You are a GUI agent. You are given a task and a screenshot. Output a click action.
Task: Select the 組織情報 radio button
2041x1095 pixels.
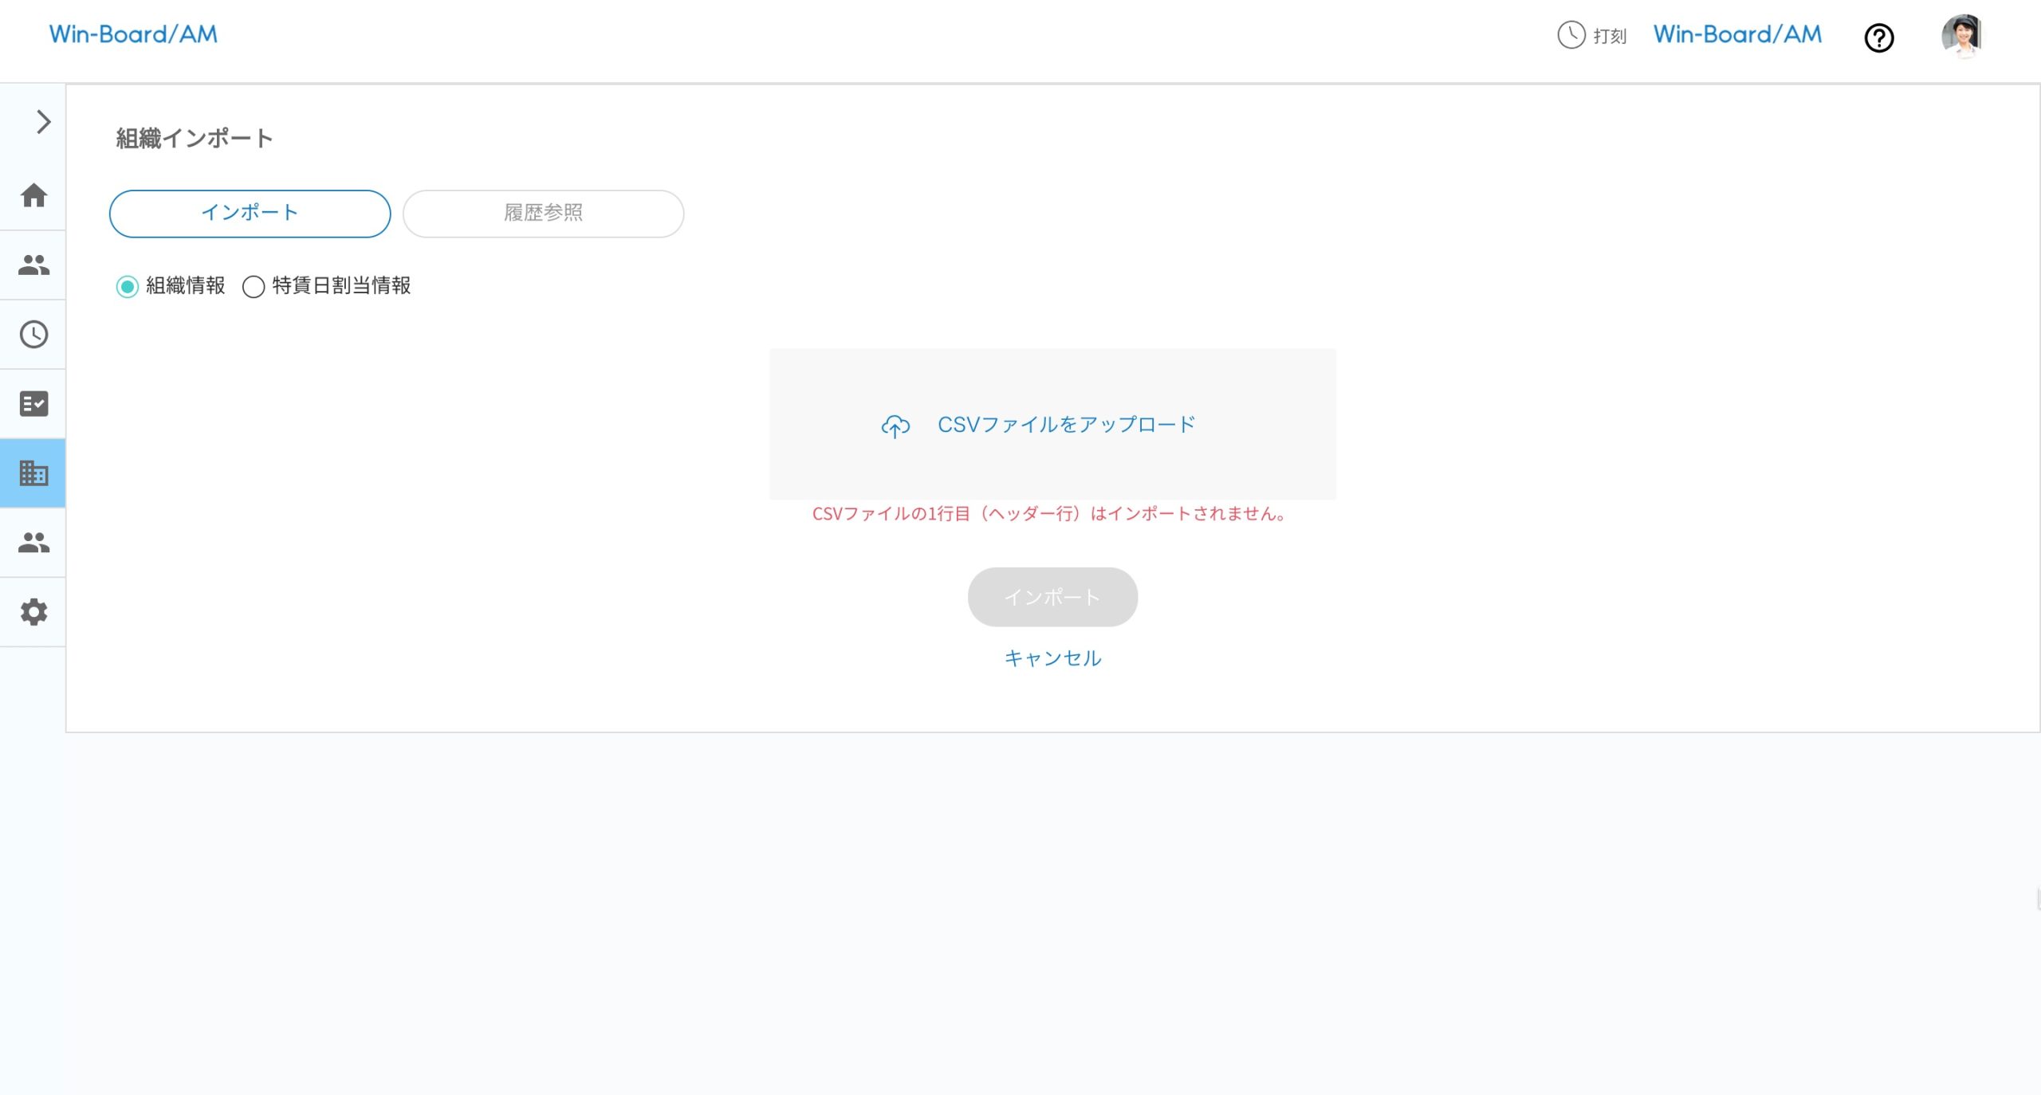[x=128, y=287]
